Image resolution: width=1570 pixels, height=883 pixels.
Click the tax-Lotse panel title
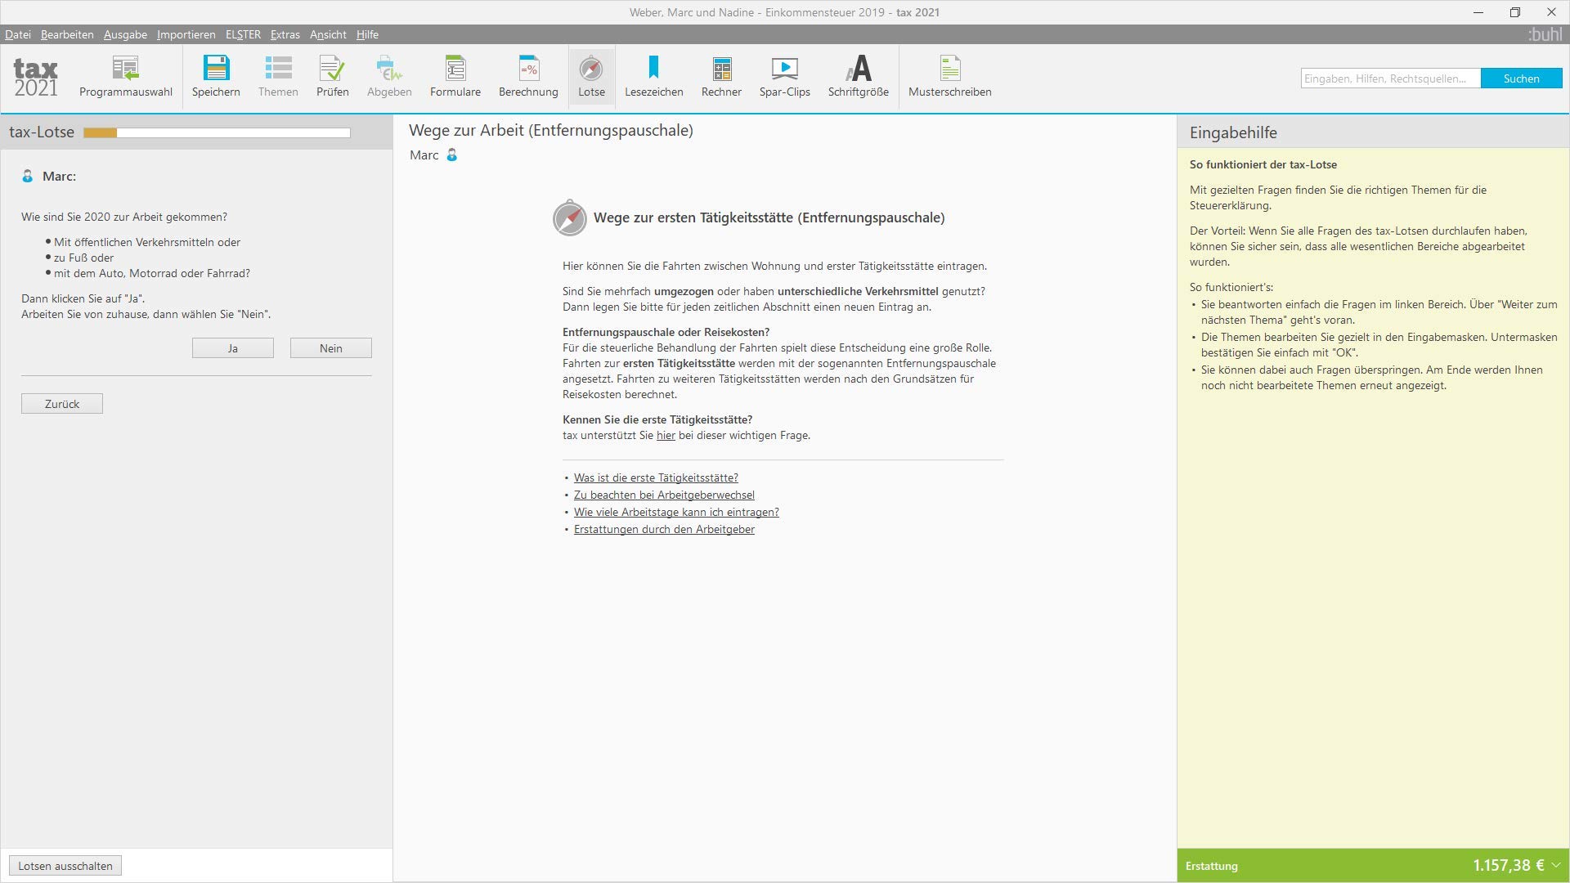click(x=42, y=132)
